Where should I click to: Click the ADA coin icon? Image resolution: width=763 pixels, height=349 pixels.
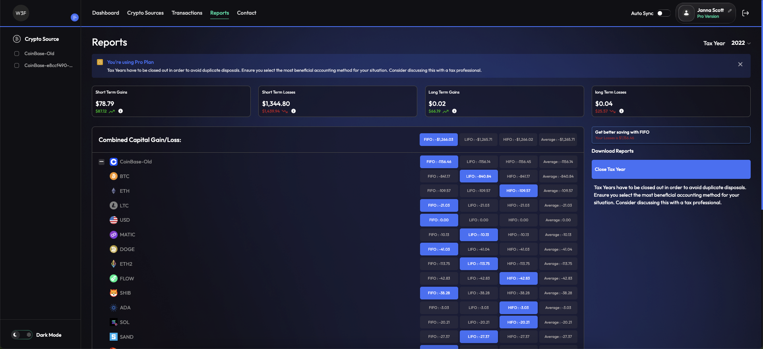114,307
